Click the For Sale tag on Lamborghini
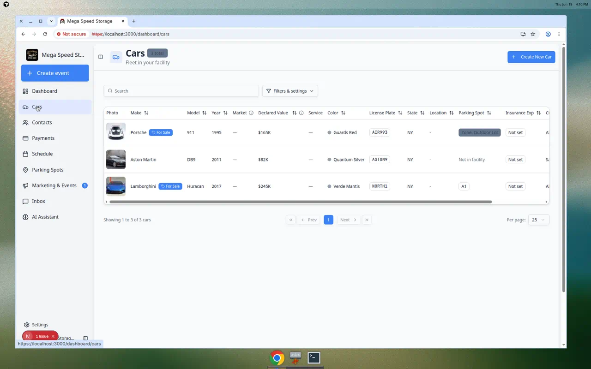This screenshot has width=591, height=369. coord(170,186)
